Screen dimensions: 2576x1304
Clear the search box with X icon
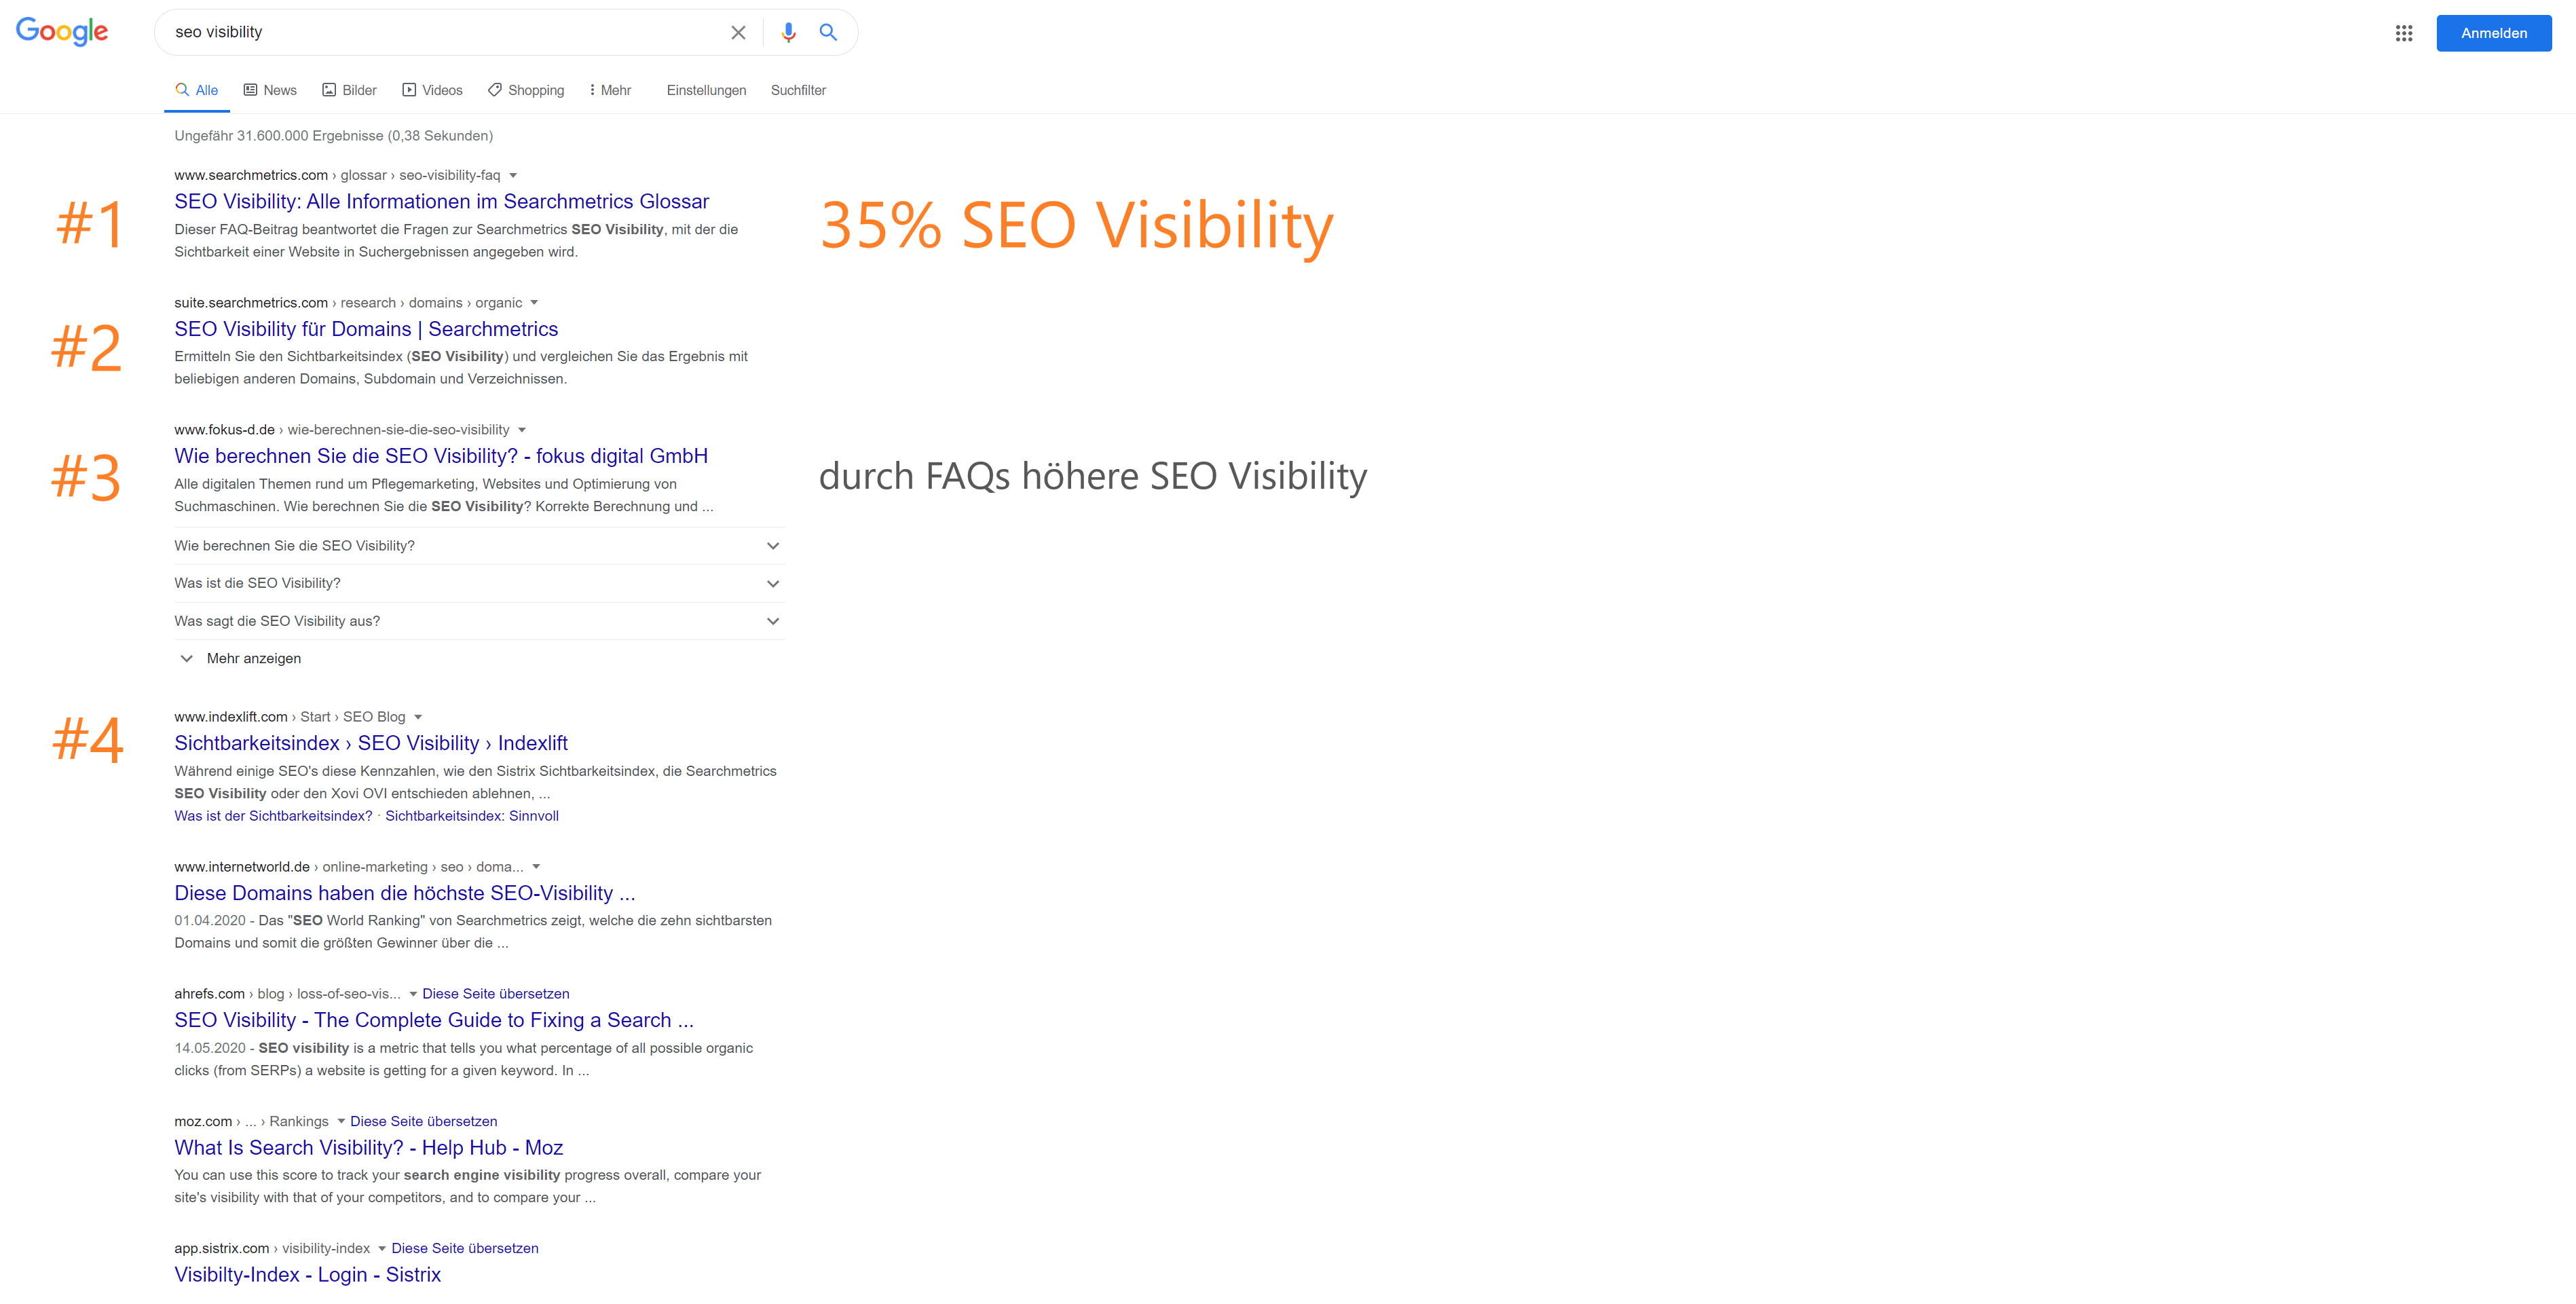pyautogui.click(x=738, y=33)
